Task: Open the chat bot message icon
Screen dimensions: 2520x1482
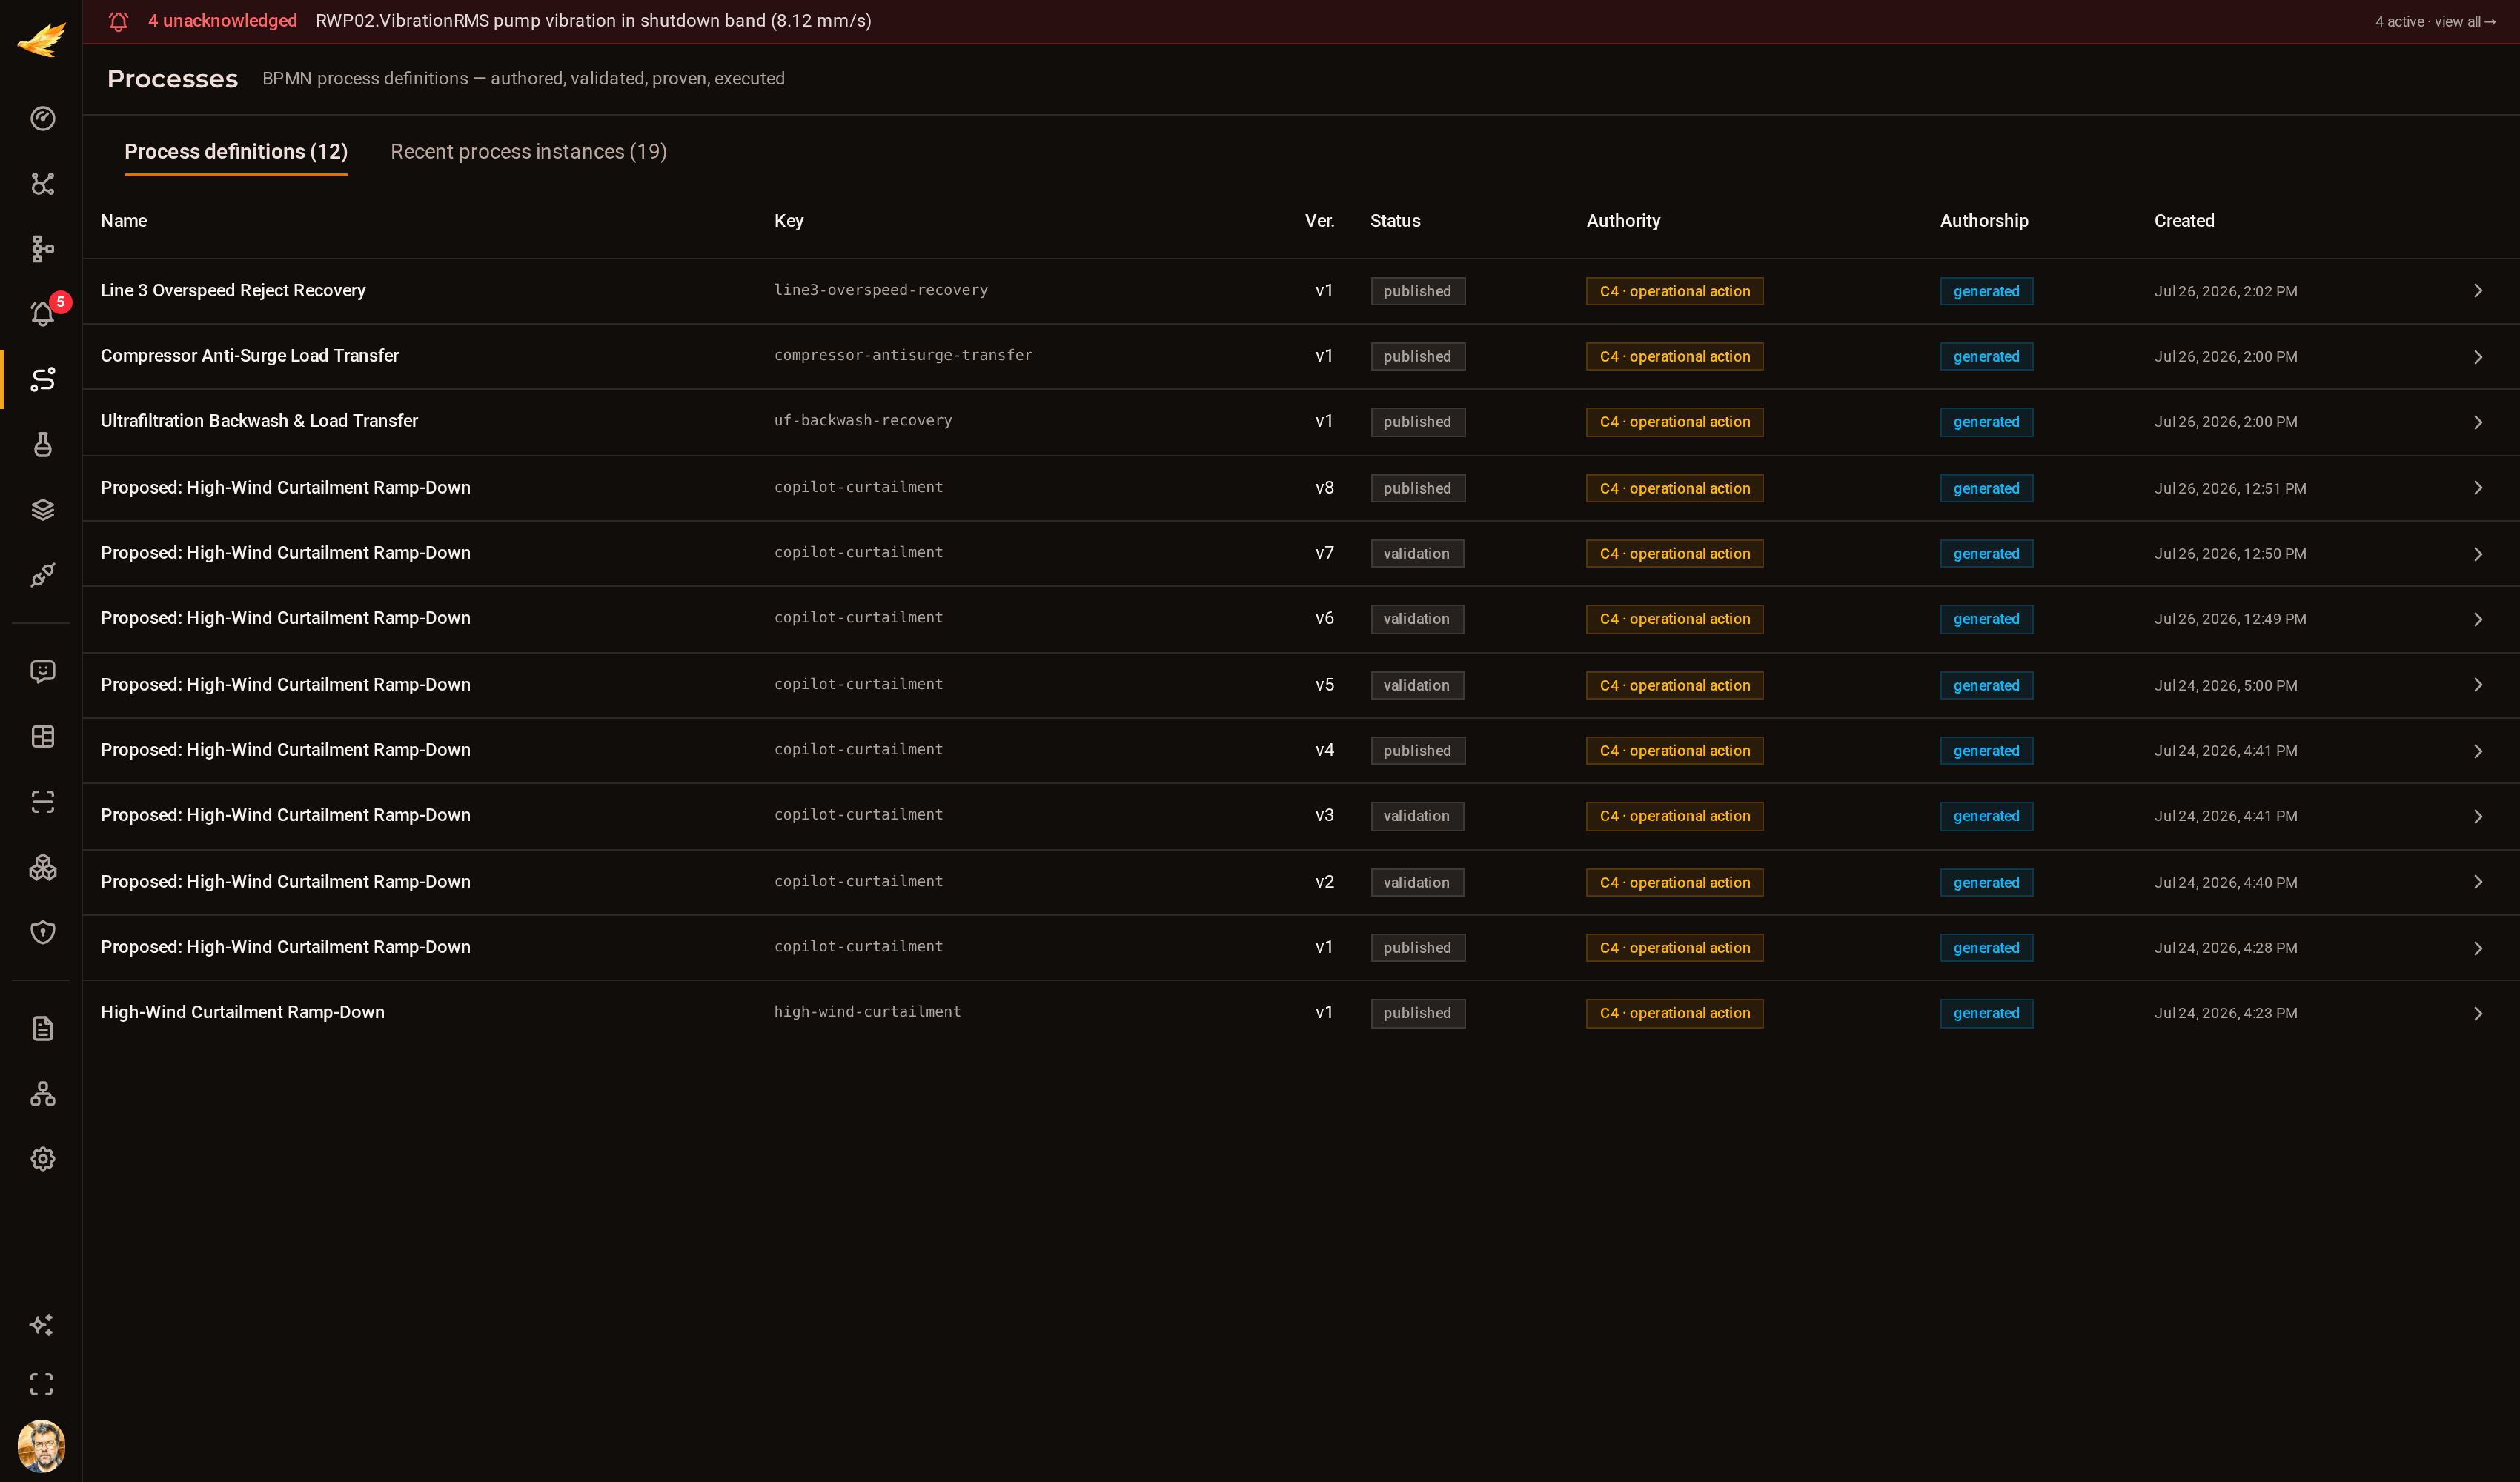Action: [42, 671]
